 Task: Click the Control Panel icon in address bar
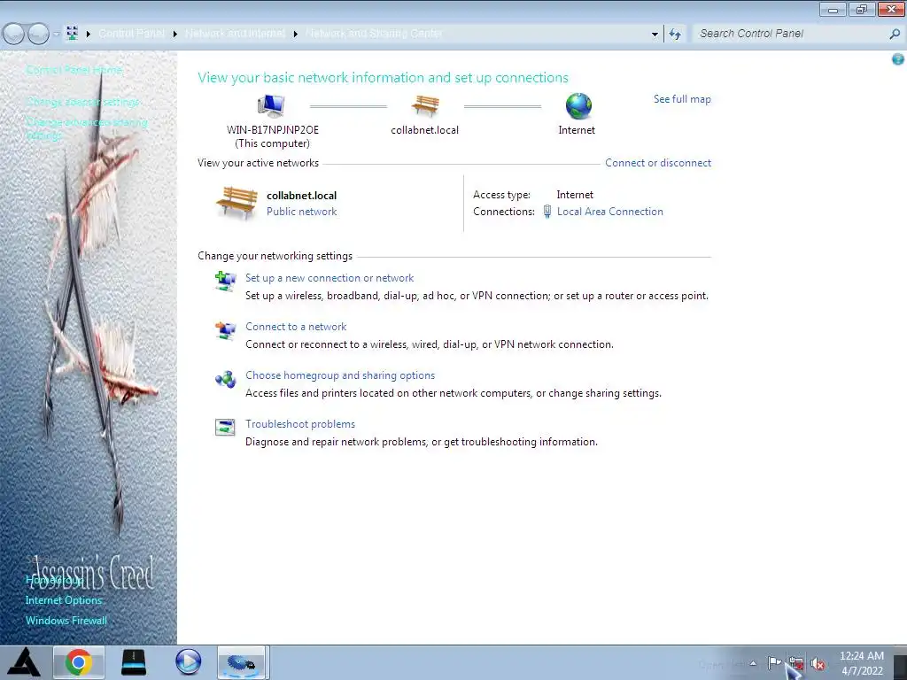72,34
